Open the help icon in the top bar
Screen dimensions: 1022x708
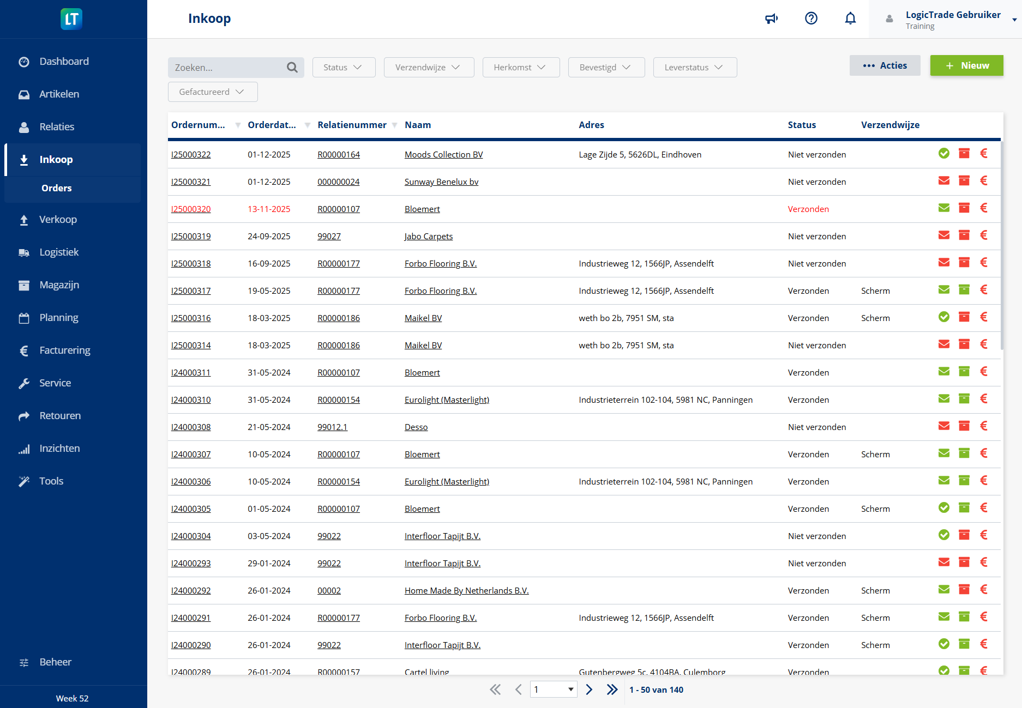point(811,18)
